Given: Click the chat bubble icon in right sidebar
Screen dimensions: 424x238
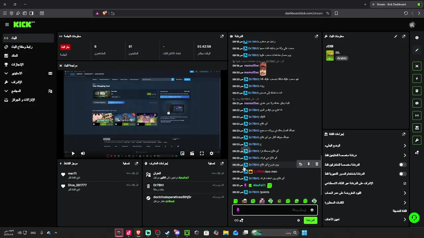Looking at the screenshot, I should click(417, 103).
